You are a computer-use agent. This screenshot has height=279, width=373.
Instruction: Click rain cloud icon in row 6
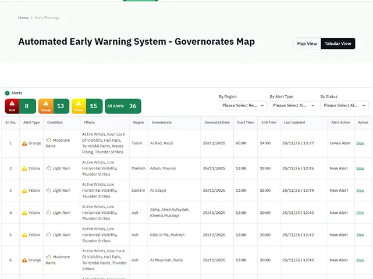point(49,257)
